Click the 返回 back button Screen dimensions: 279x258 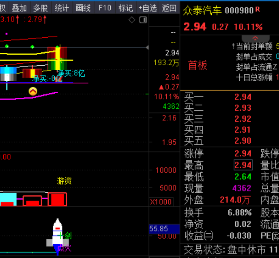[169, 8]
